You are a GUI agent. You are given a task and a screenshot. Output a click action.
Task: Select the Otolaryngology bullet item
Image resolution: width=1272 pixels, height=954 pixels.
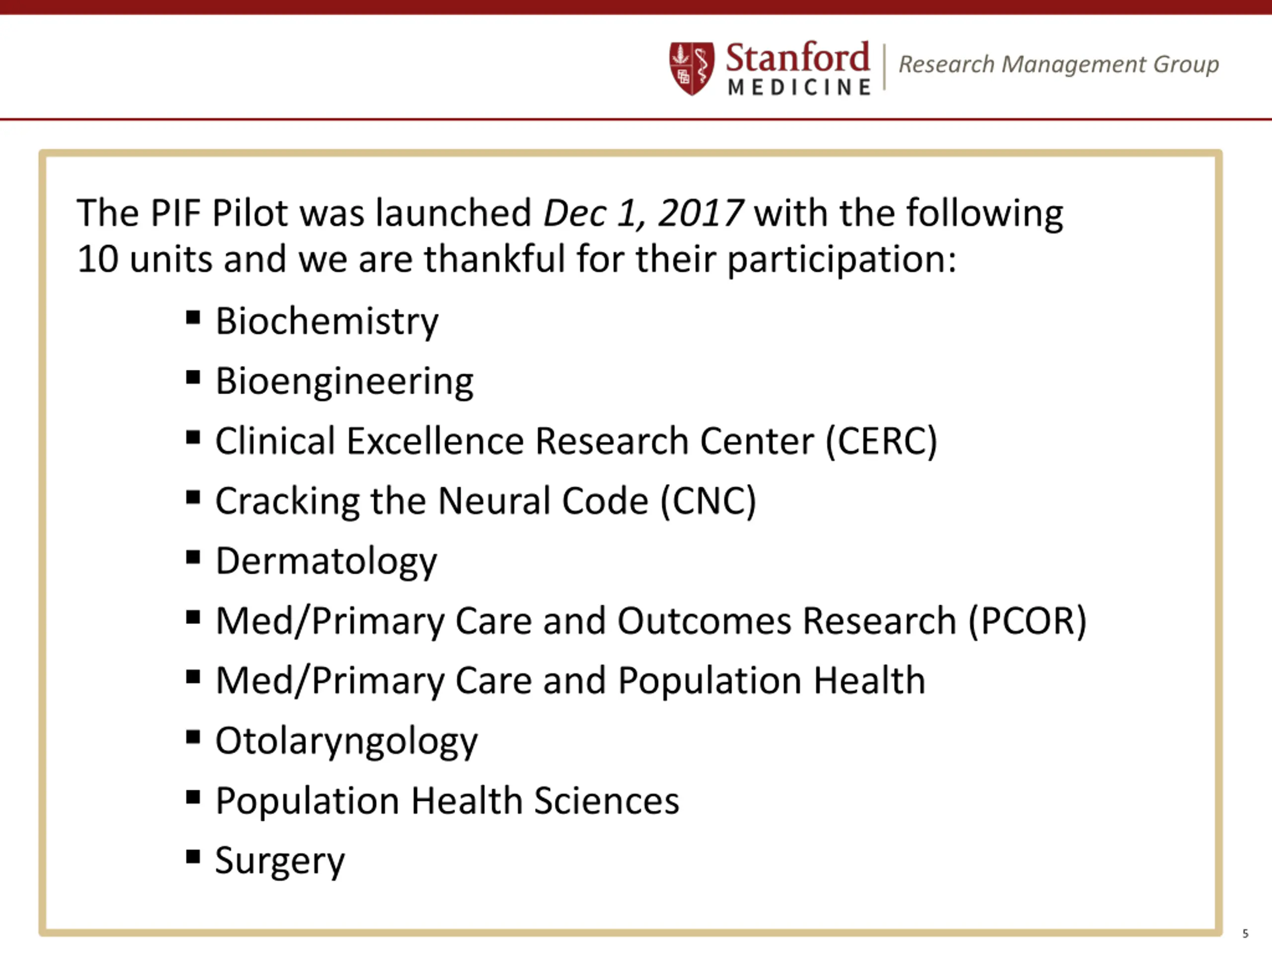click(346, 742)
